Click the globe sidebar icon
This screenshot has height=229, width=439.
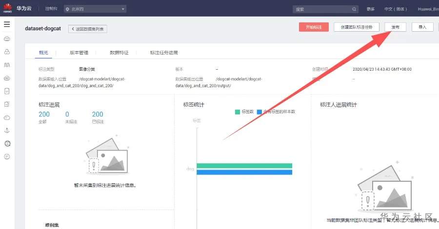tap(7, 143)
